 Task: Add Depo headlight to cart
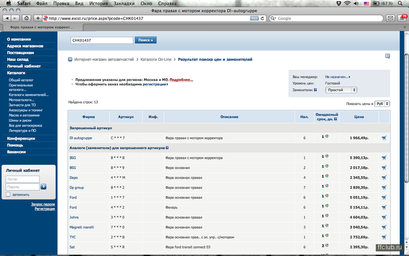pyautogui.click(x=384, y=178)
